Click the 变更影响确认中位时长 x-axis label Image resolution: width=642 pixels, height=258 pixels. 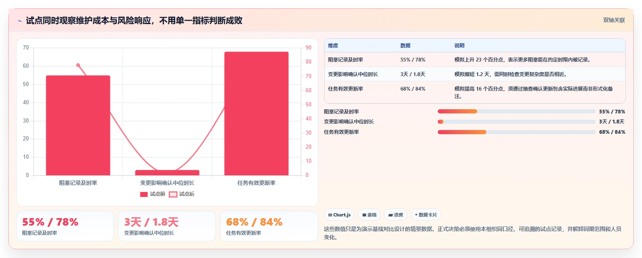click(167, 183)
